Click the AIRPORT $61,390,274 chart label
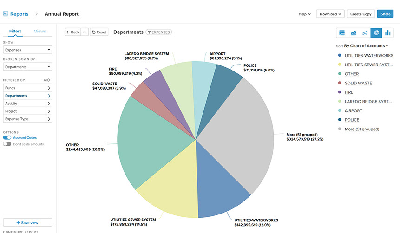Screen dimensions: 400x233 pos(225,56)
